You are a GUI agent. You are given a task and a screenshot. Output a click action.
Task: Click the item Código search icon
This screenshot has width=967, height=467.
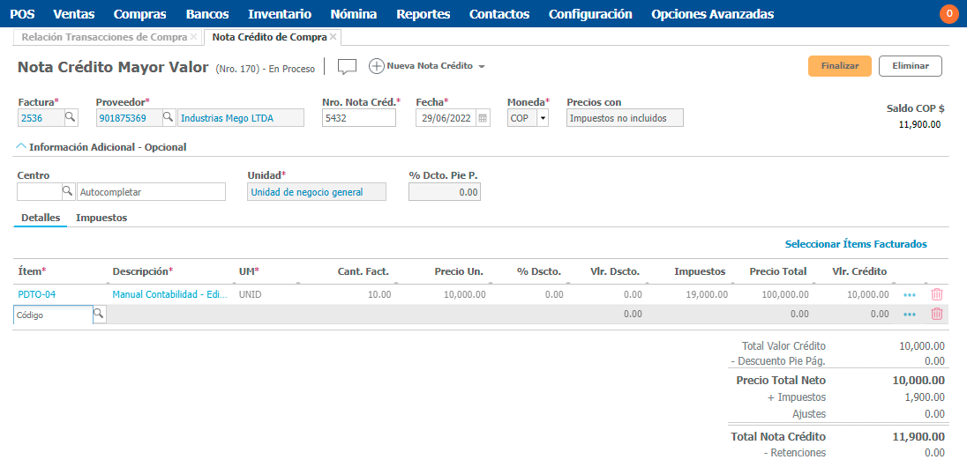99,314
